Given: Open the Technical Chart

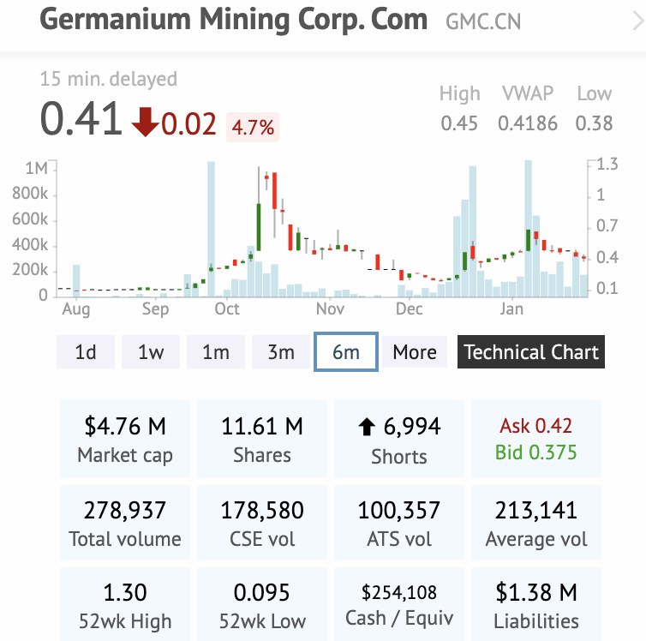Looking at the screenshot, I should pos(531,352).
